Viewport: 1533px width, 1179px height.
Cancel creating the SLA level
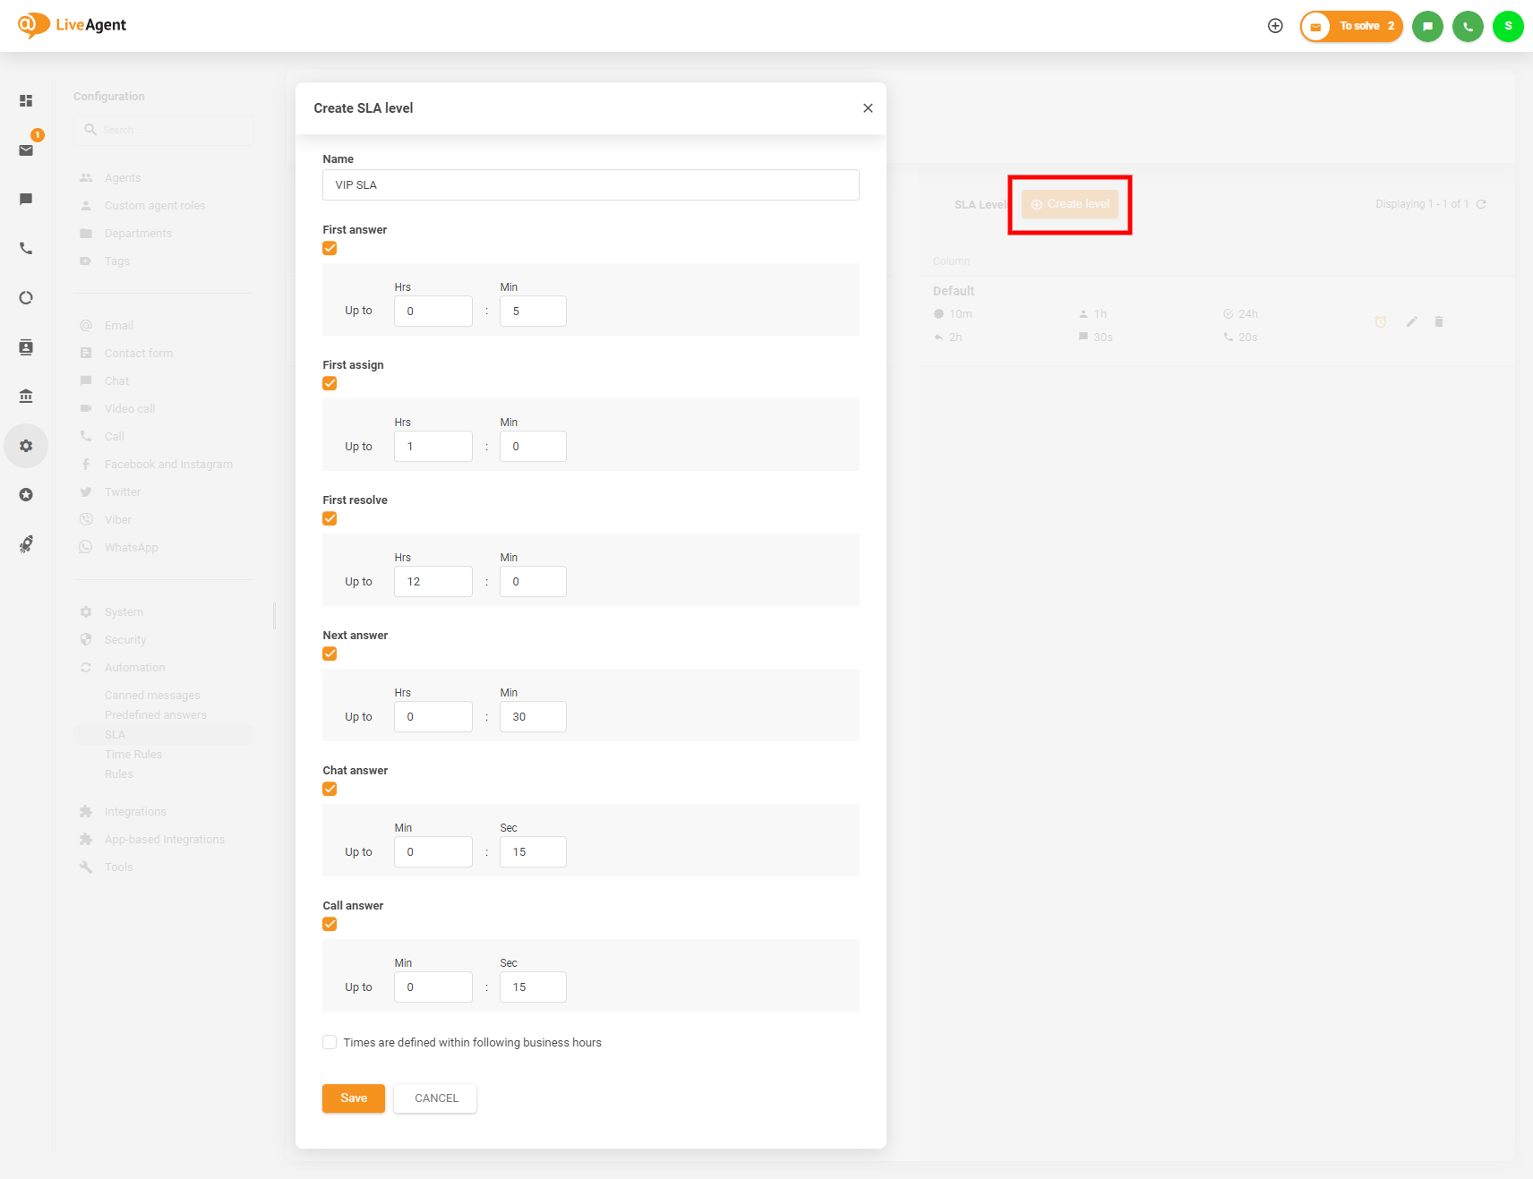(x=435, y=1098)
